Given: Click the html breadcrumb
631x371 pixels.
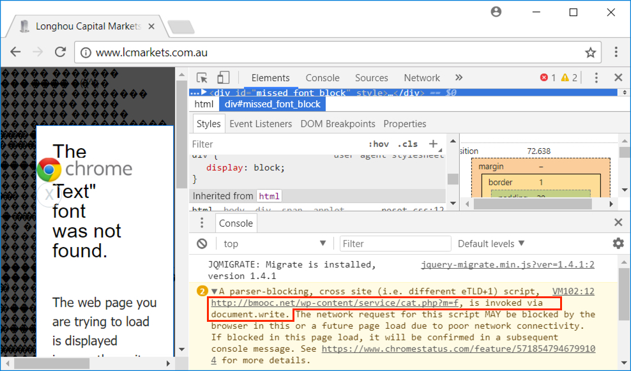Looking at the screenshot, I should click(x=204, y=104).
